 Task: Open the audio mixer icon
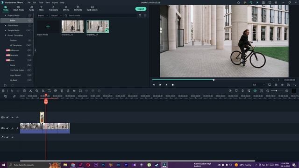(249, 91)
